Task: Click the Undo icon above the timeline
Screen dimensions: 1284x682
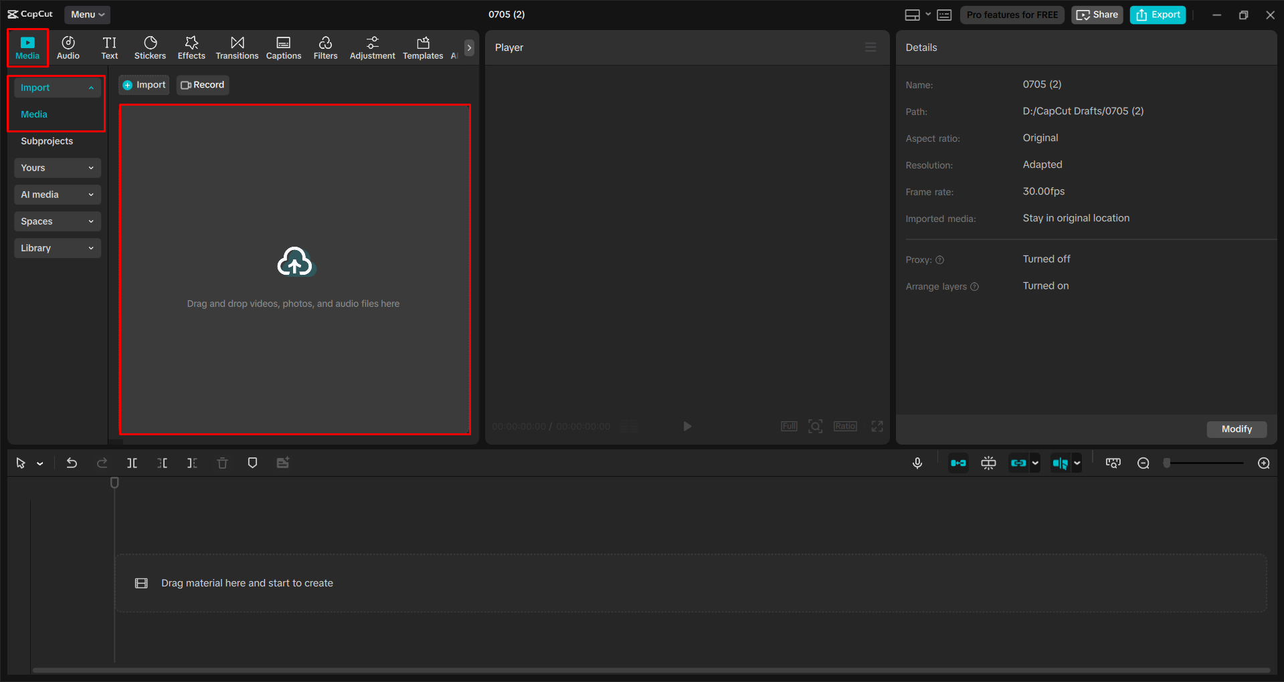Action: (x=72, y=462)
